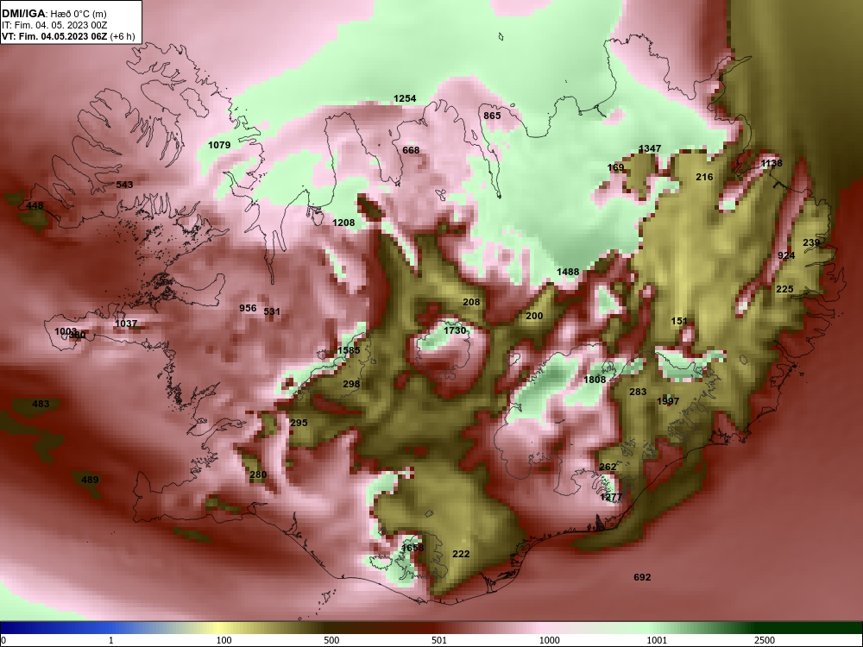Select the 501 label on color legend
This screenshot has width=863, height=647.
click(x=439, y=640)
